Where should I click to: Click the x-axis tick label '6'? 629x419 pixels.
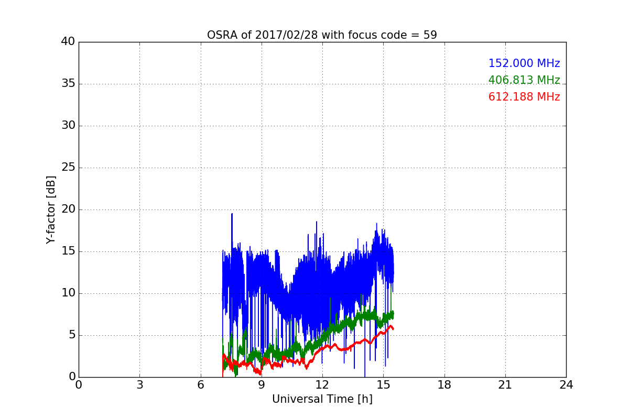[x=200, y=385]
